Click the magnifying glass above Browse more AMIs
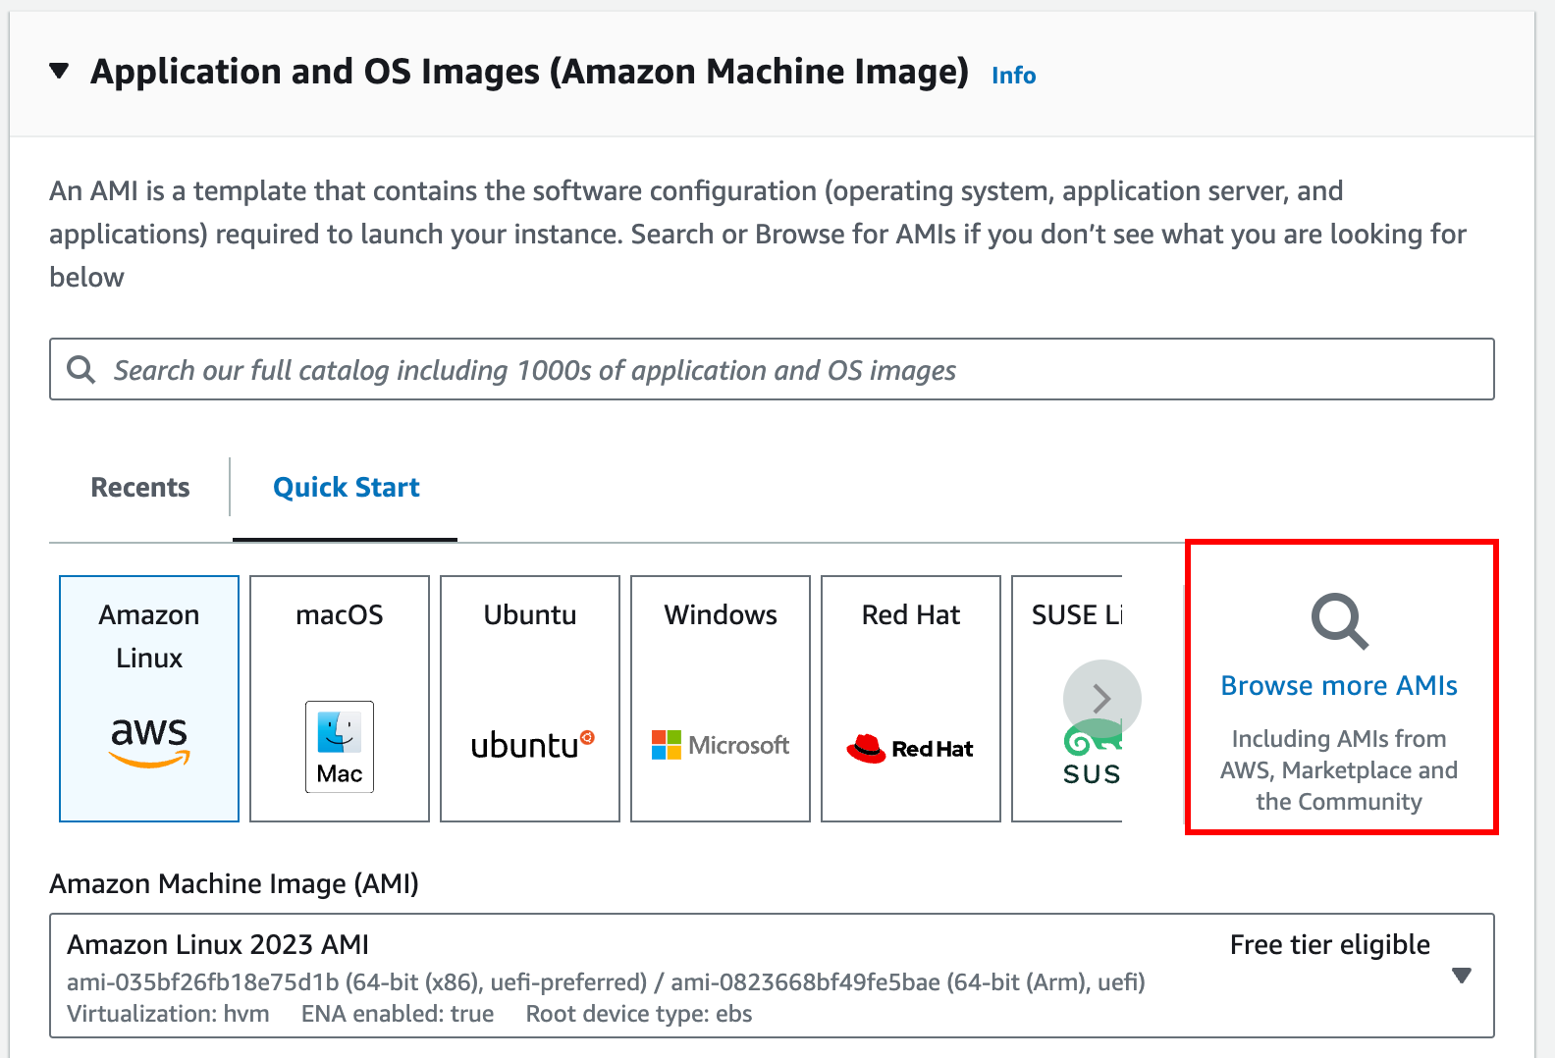 click(1339, 621)
